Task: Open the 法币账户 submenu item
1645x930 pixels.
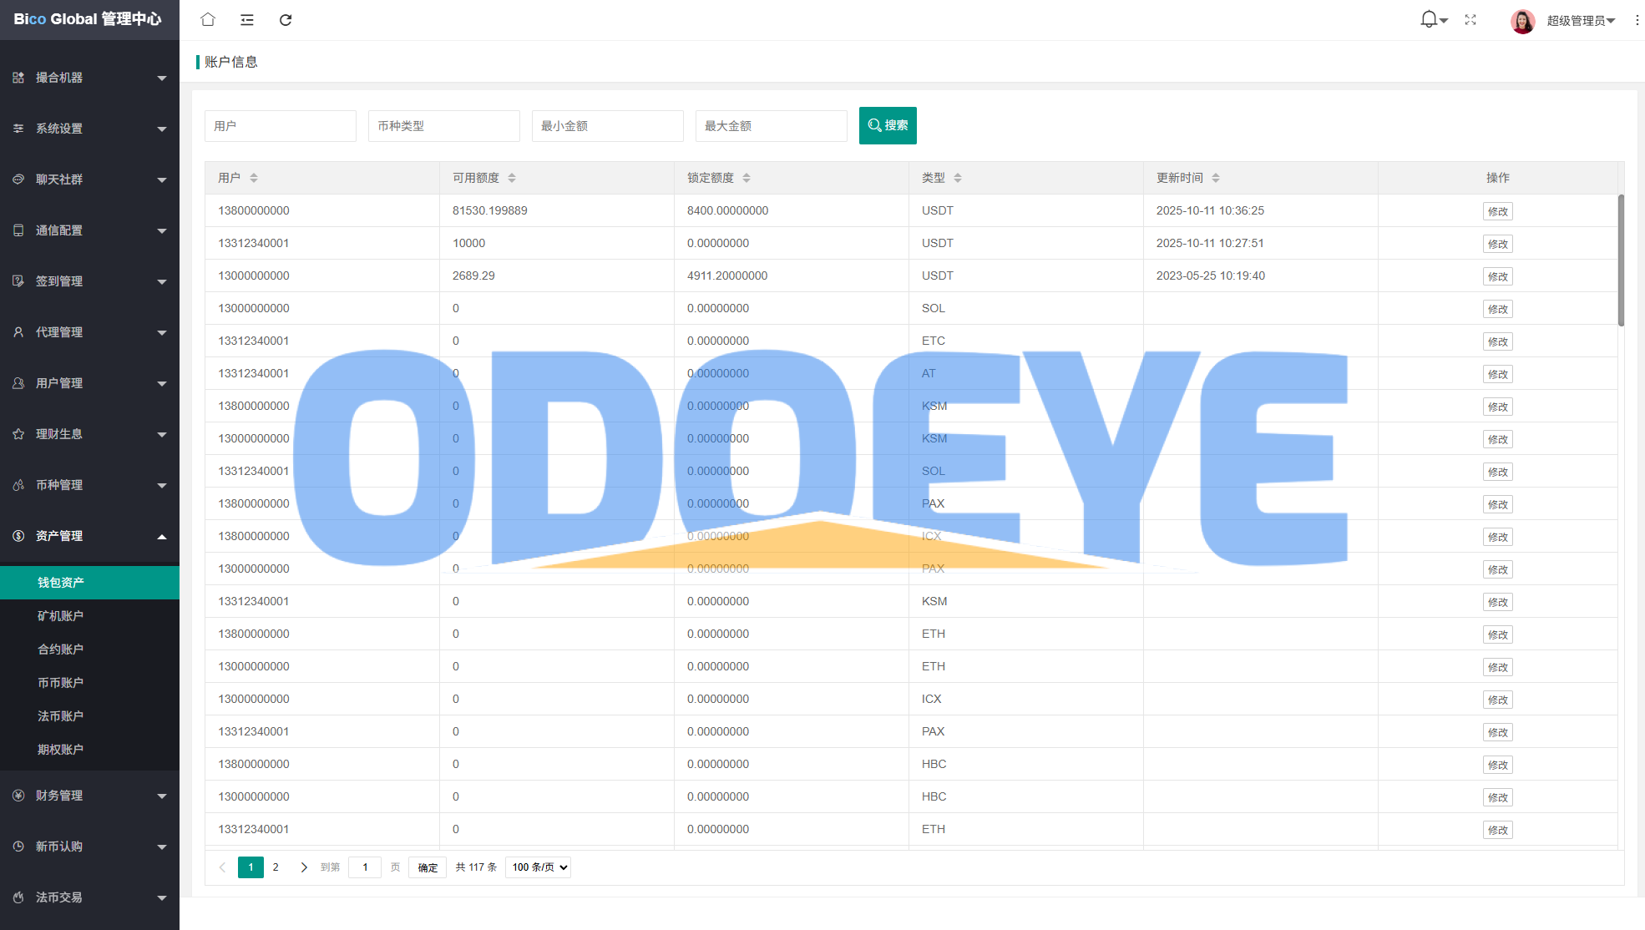Action: click(x=60, y=716)
